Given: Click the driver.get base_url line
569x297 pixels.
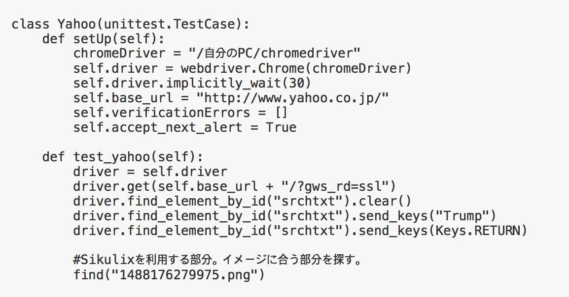Looking at the screenshot, I should click(234, 187).
